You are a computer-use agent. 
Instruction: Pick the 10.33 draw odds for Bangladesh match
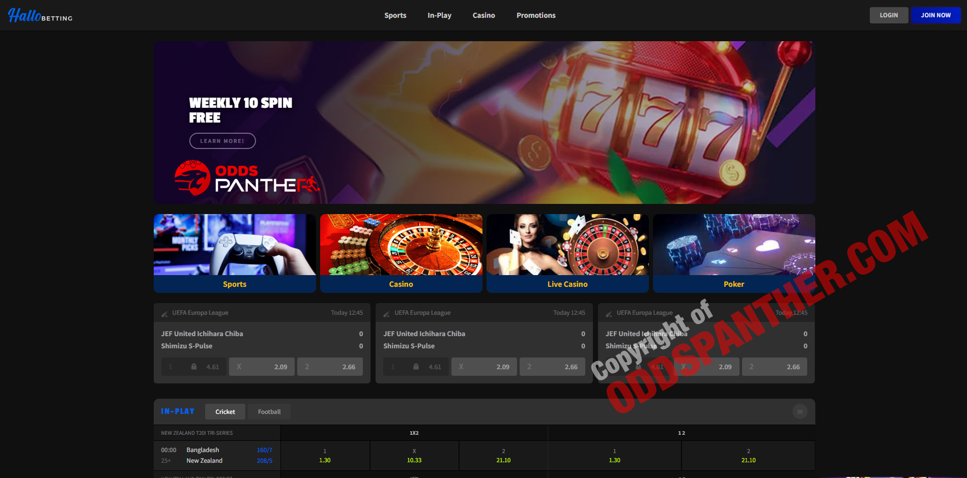click(414, 456)
